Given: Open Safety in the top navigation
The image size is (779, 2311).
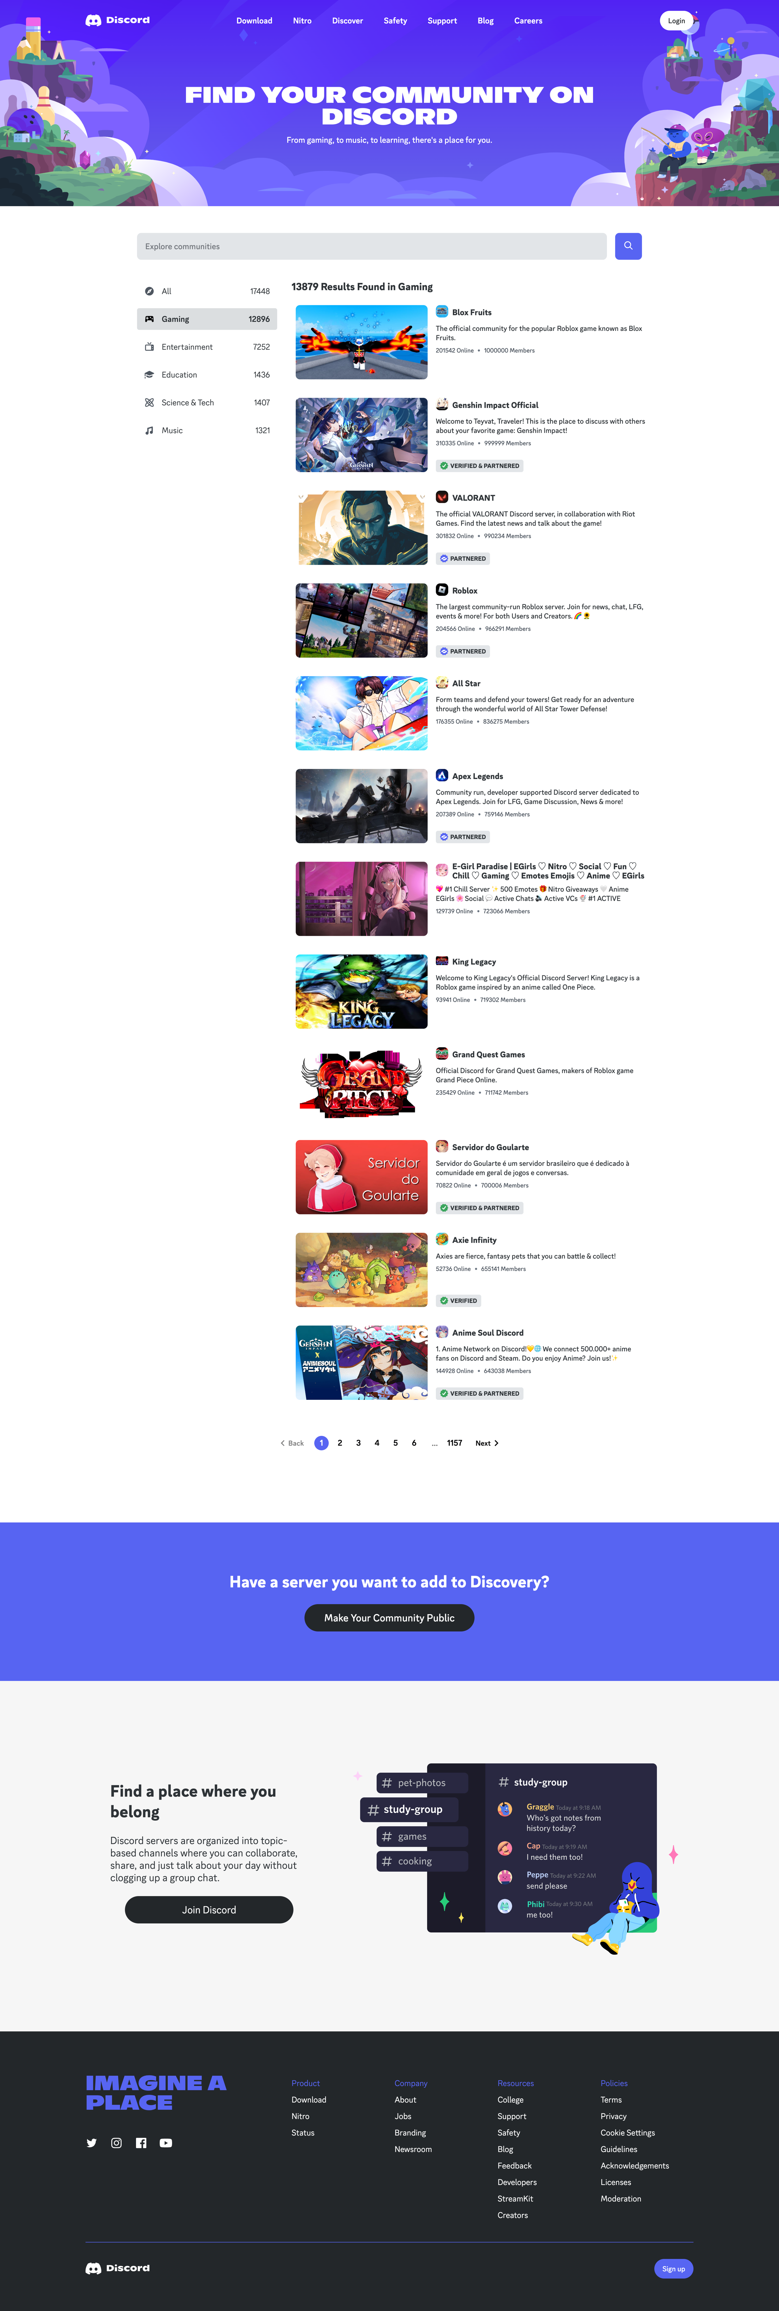Looking at the screenshot, I should point(395,21).
